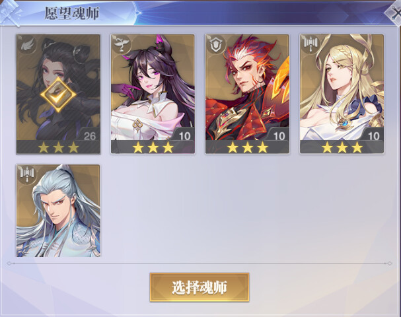Choose the blonde woman soul master card
The image size is (401, 317).
(342, 94)
